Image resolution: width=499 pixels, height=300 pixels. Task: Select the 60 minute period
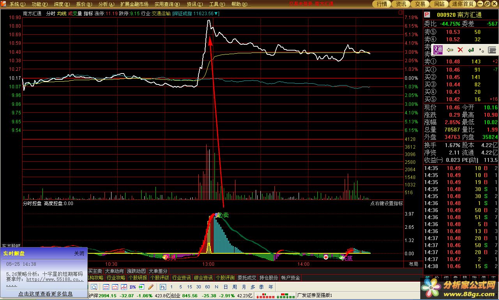pyautogui.click(x=207, y=287)
